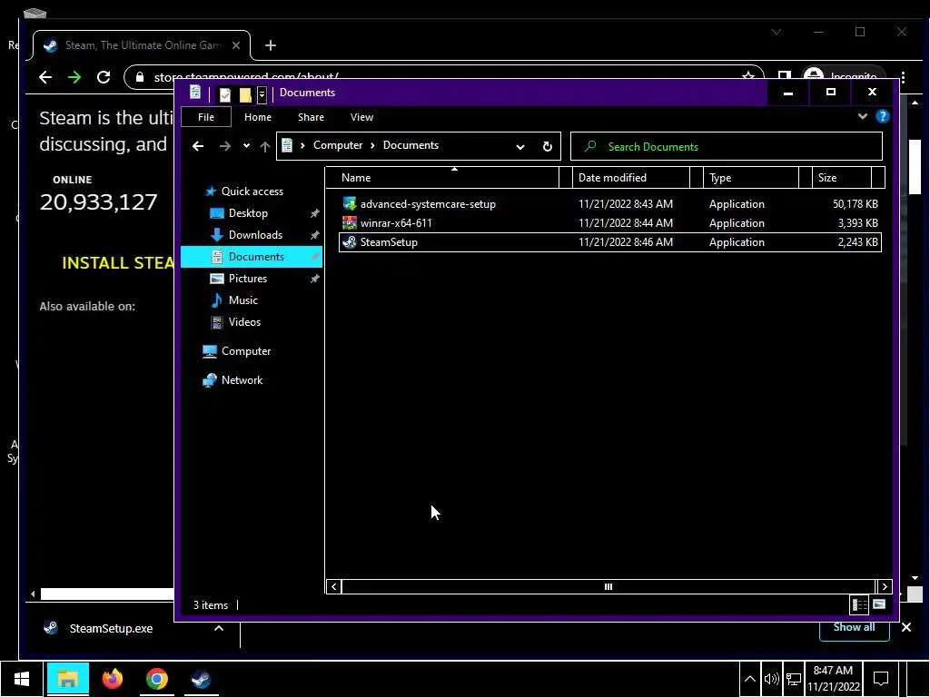Open File Explorer from the taskbar
This screenshot has height=697, width=930.
point(67,679)
